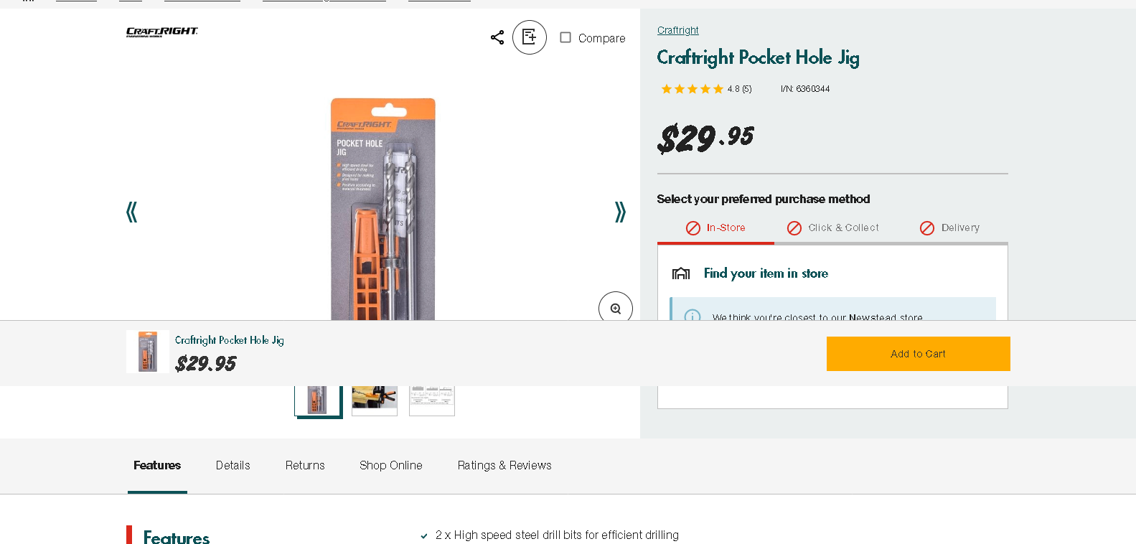Click the zoom magnifier on product image
This screenshot has height=544, width=1136.
[x=616, y=308]
